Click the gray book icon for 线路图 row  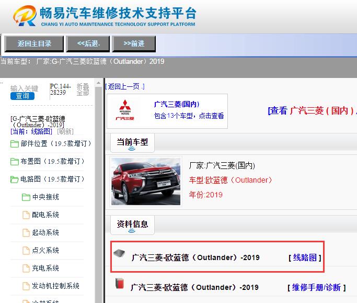pyautogui.click(x=119, y=253)
